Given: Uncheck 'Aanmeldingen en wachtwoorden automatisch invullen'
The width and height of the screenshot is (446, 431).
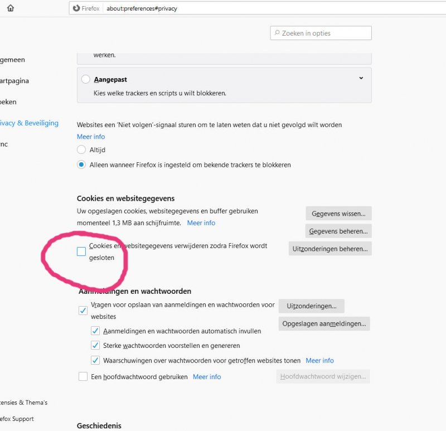Looking at the screenshot, I should [x=95, y=330].
